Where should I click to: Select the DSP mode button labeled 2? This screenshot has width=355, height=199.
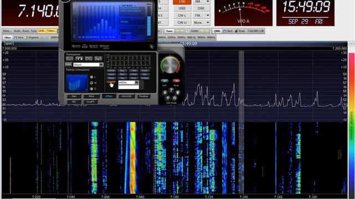[x=171, y=91]
